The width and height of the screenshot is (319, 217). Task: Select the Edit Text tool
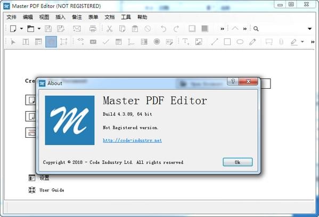(26, 42)
